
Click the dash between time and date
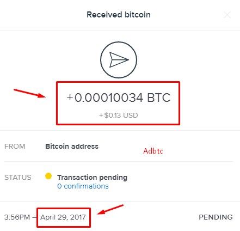(x=35, y=217)
